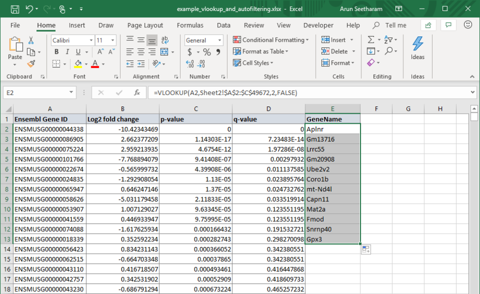The height and width of the screenshot is (294, 480).
Task: Click the Orientation text angle icon
Action: 156,64
